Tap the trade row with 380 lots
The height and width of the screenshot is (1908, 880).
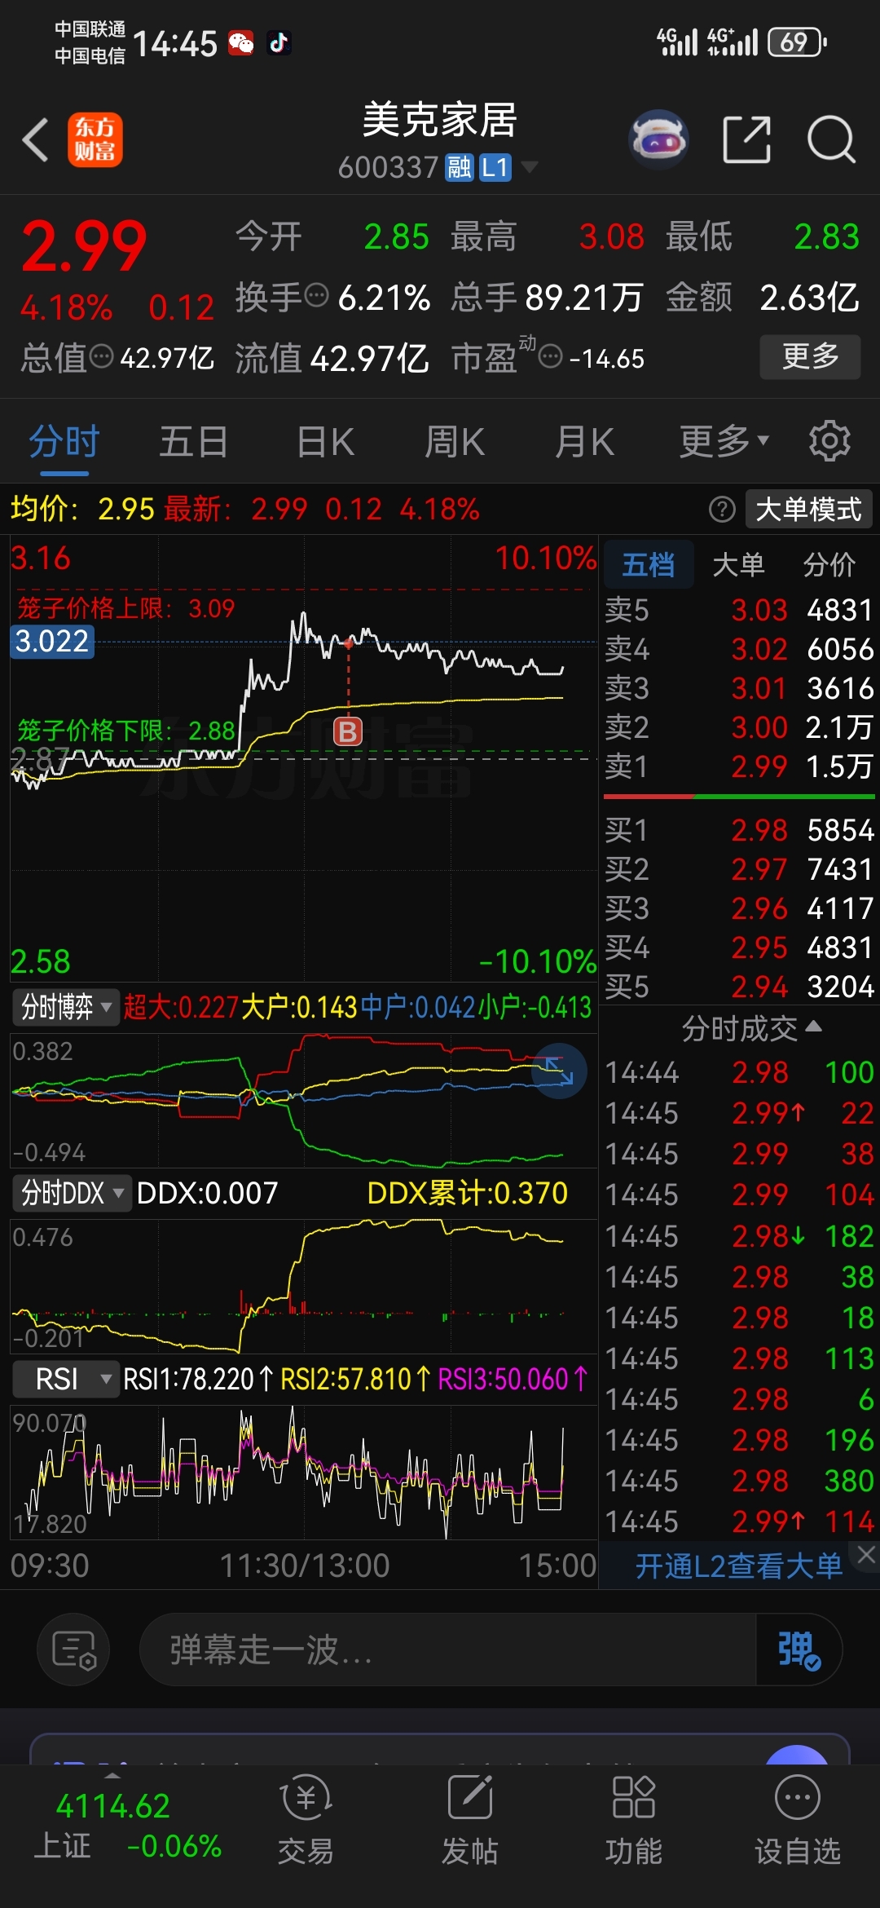coord(739,1481)
